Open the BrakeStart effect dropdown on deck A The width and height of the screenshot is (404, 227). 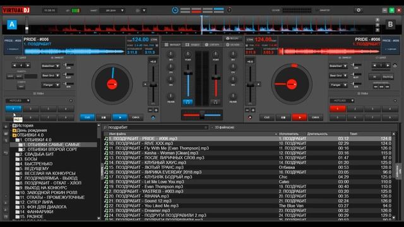[x=50, y=66]
